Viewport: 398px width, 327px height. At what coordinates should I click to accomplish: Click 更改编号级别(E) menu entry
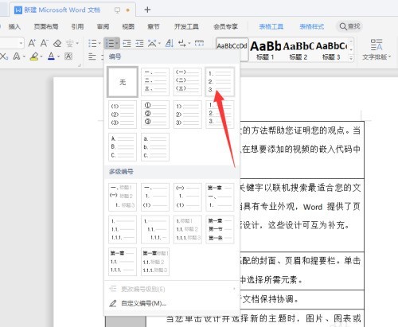coord(172,289)
